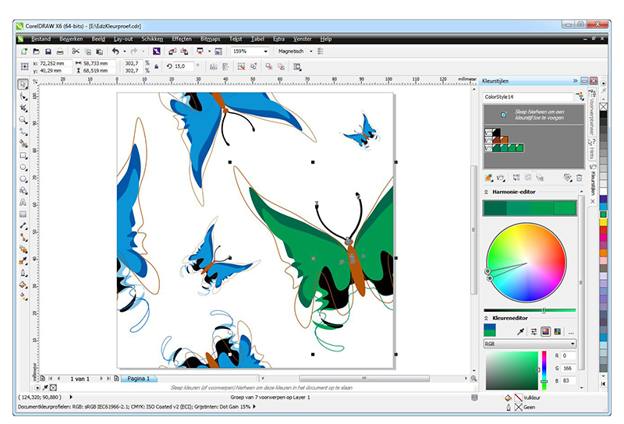Click the Print icon in the toolbar

tap(61, 51)
